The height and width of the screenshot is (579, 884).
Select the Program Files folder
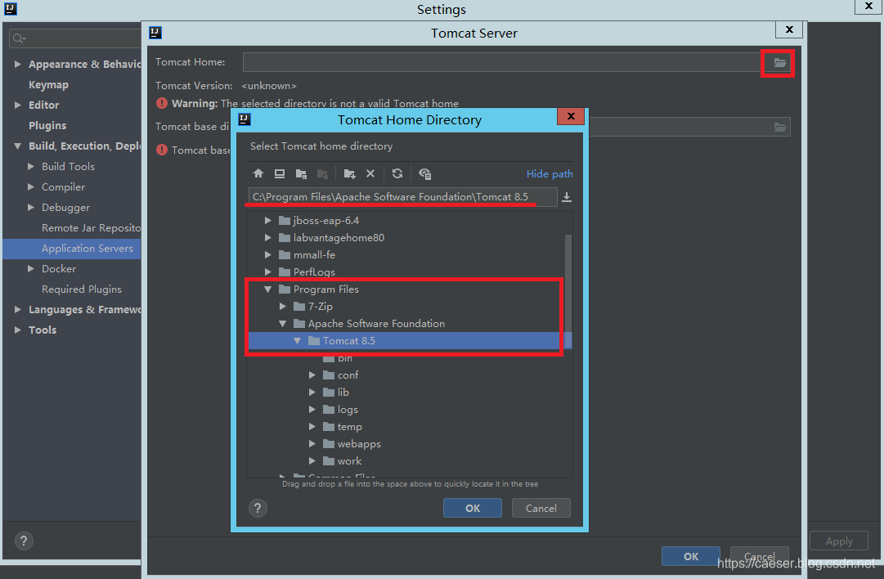[x=325, y=289]
